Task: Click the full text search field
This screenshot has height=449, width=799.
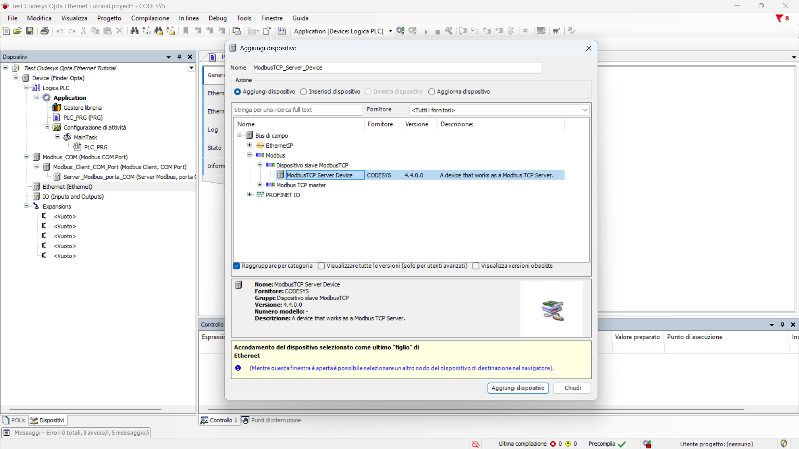Action: 297,110
